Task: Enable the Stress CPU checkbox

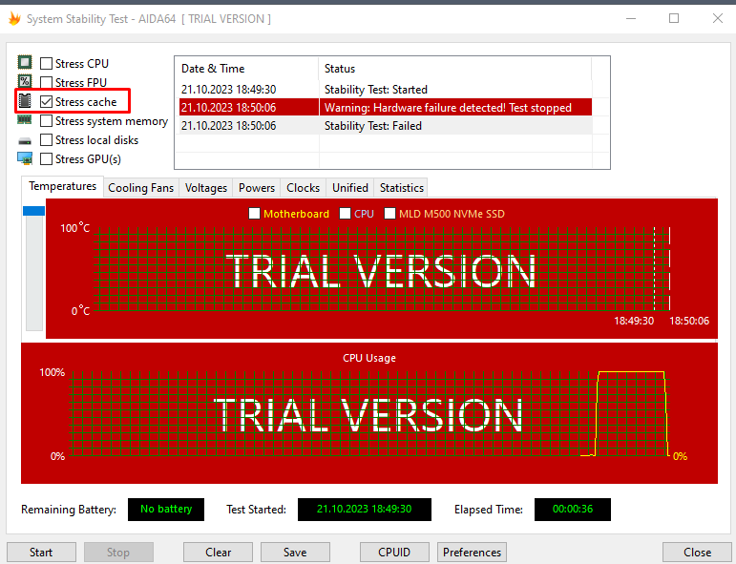Action: (46, 63)
